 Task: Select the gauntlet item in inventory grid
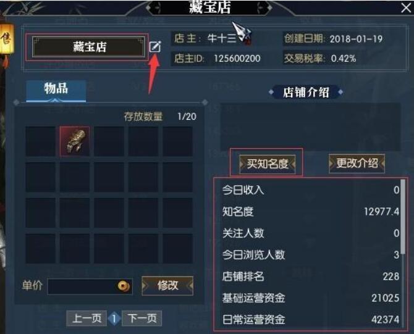pos(74,141)
